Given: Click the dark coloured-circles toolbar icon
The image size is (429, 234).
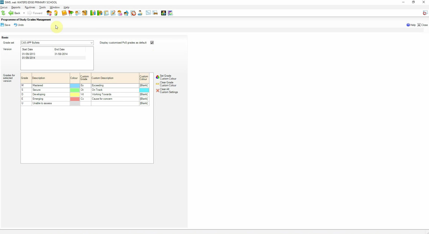Looking at the screenshot, I should (x=164, y=13).
